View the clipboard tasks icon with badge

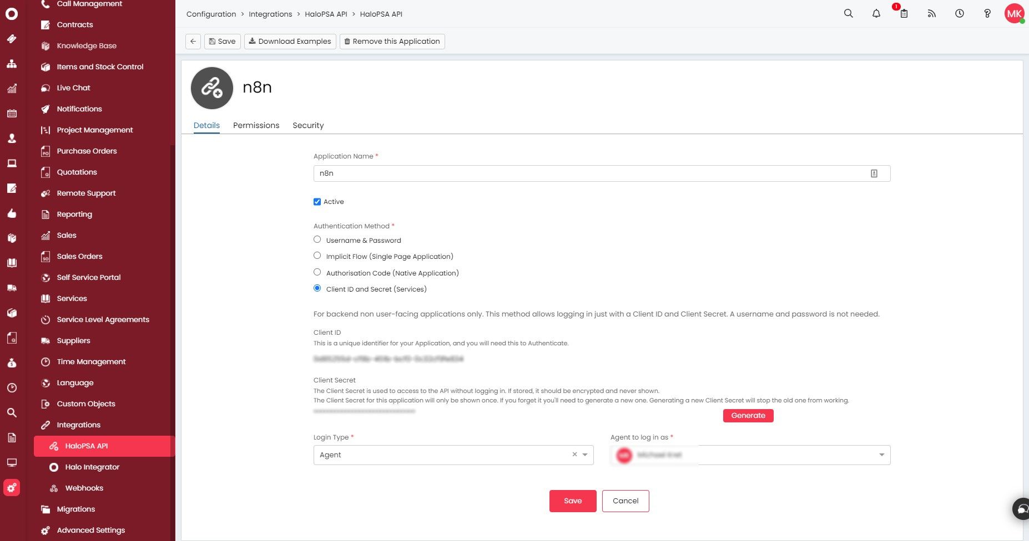click(x=903, y=13)
